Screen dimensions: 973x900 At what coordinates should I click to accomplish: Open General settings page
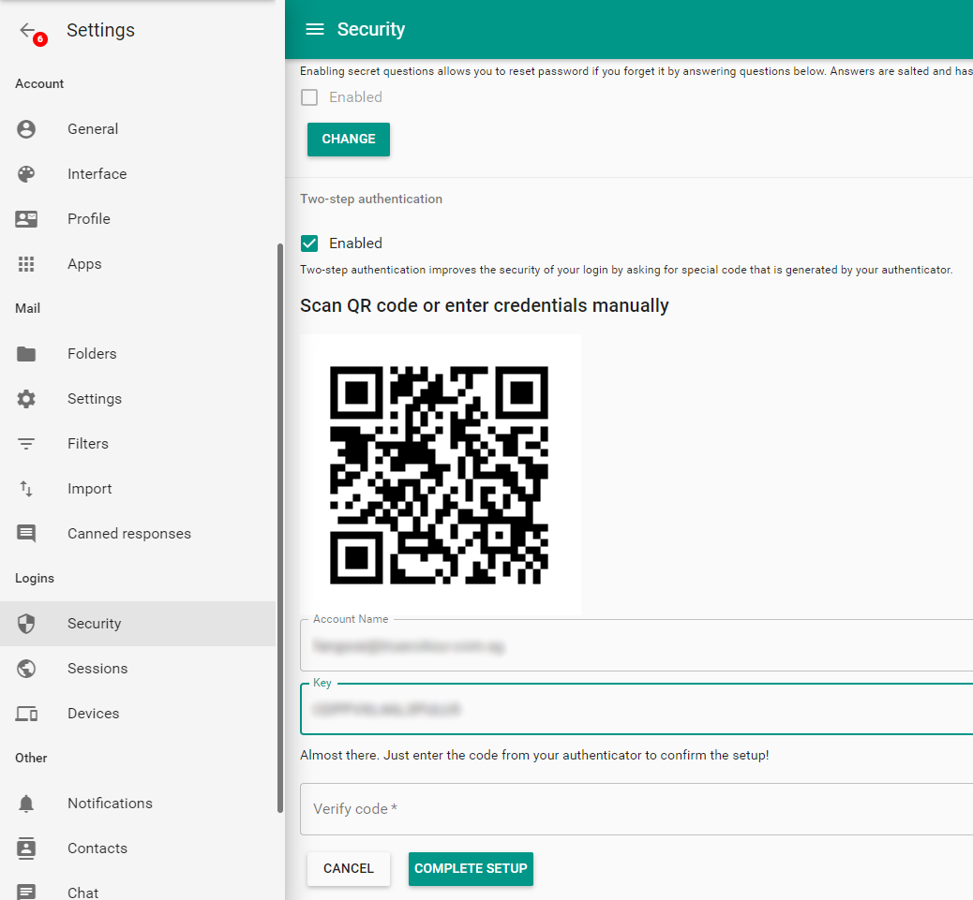point(138,129)
